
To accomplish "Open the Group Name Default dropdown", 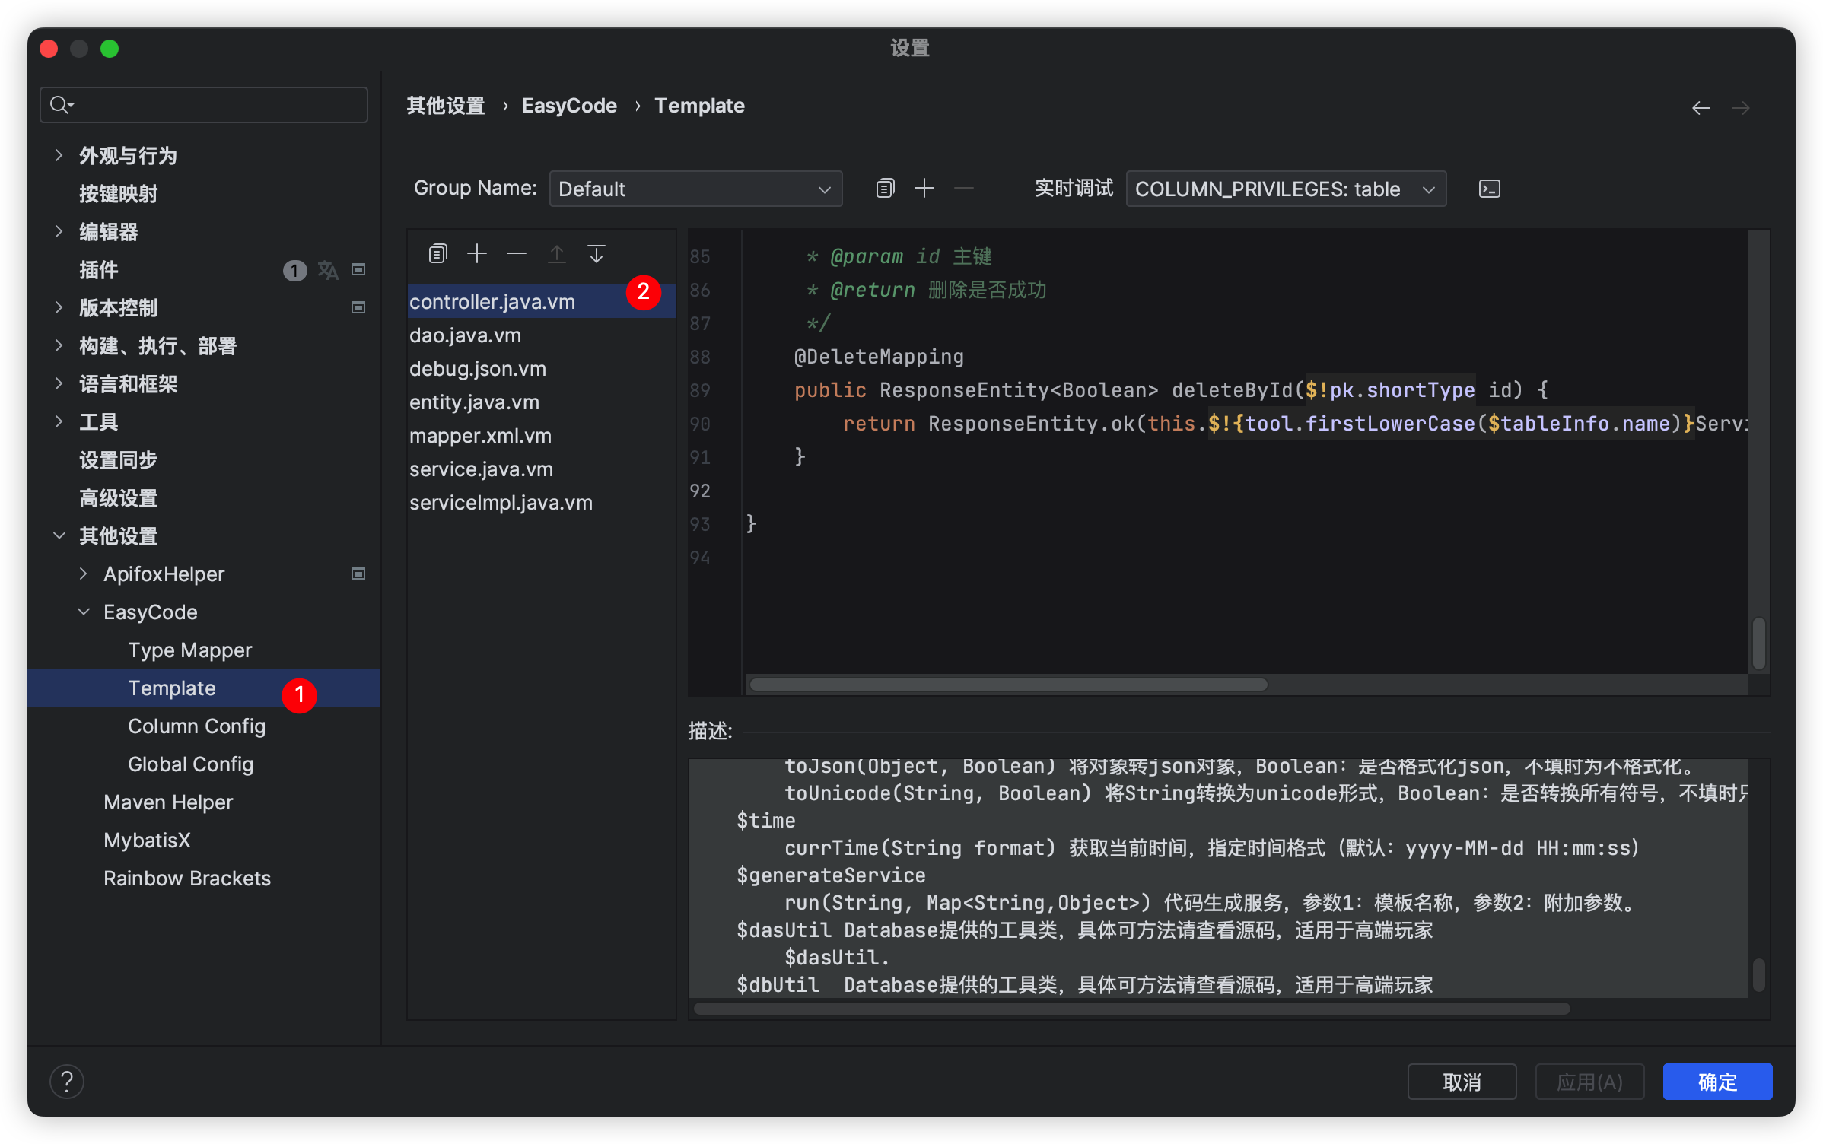I will click(x=695, y=189).
